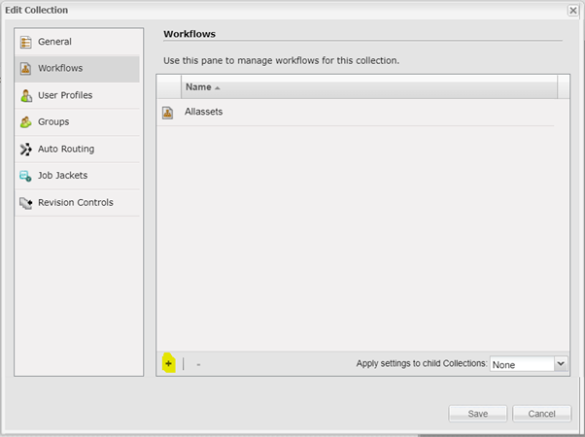Click the Workflows icon in the sidebar
This screenshot has width=585, height=437.
coord(25,69)
